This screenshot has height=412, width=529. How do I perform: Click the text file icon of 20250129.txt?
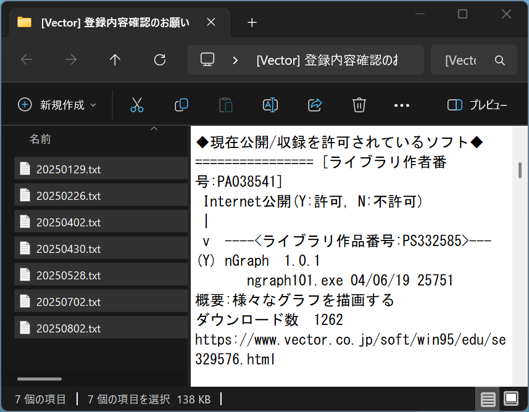(x=25, y=168)
